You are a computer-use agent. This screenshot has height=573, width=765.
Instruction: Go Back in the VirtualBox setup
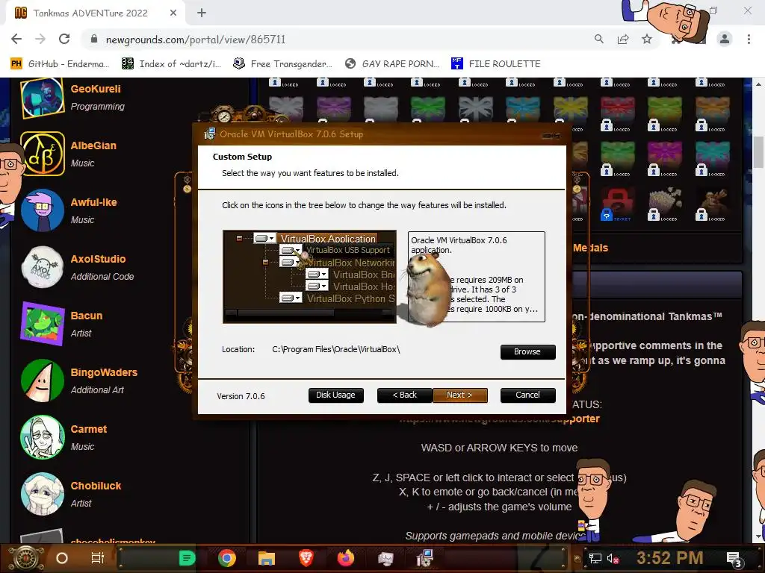coord(404,395)
